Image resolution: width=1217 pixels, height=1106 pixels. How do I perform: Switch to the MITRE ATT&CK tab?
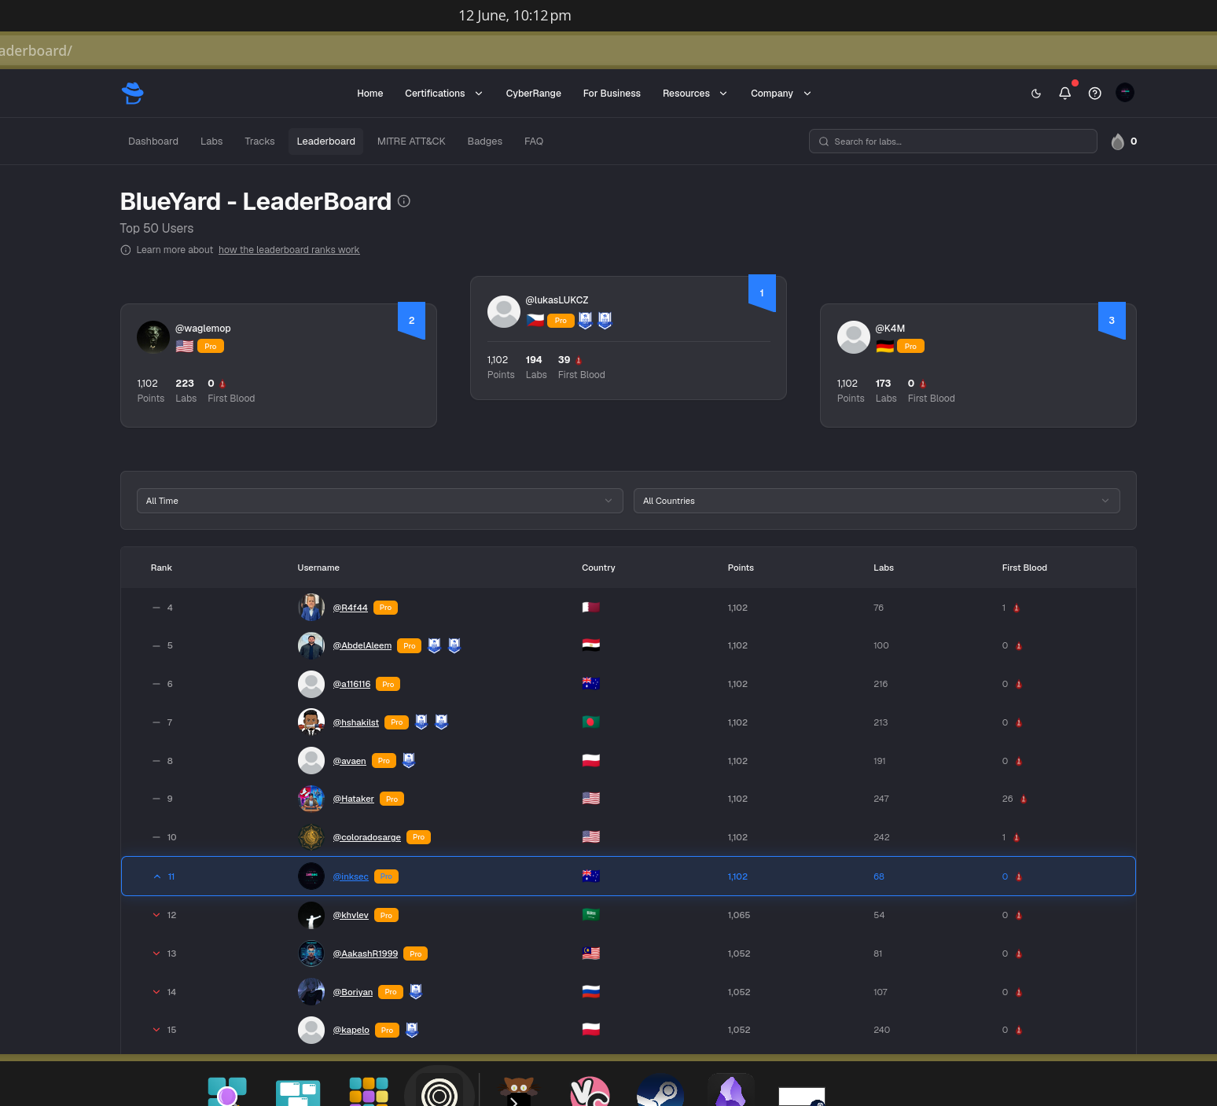411,141
